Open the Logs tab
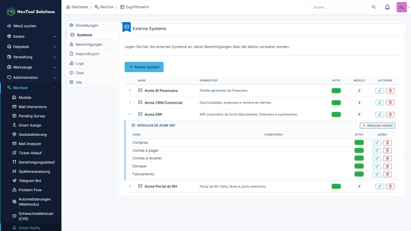Viewport: 411px width, 231px height. 91,63
